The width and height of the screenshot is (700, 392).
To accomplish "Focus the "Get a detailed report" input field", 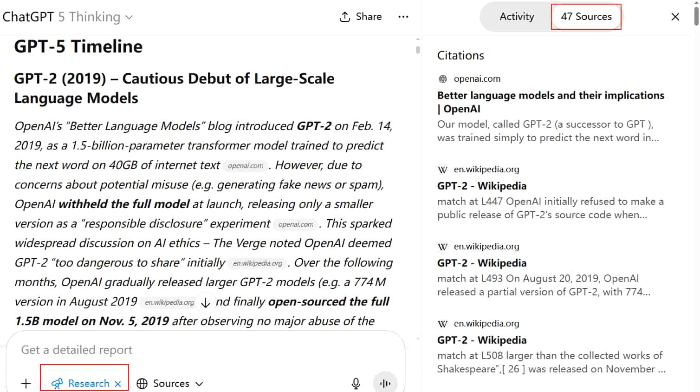I will pyautogui.click(x=186, y=350).
